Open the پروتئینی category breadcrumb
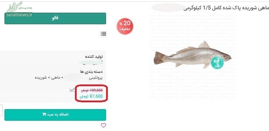269x131 pixels. pyautogui.click(x=96, y=78)
